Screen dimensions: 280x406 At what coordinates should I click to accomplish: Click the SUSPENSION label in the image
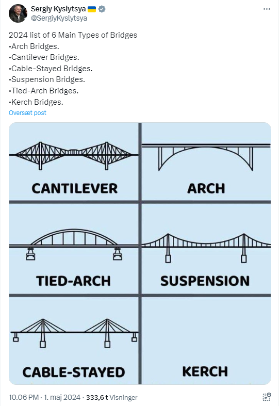click(205, 281)
